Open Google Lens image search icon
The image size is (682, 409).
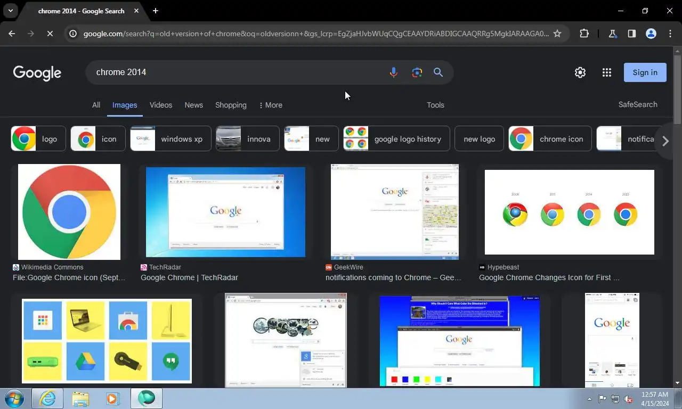[x=417, y=72]
